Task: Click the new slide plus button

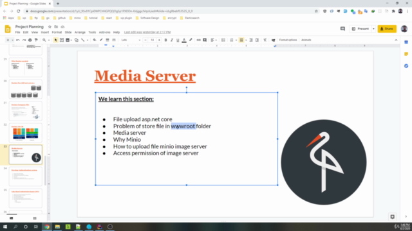Action: click(8, 40)
